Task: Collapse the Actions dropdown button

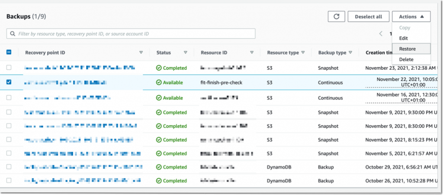Action: point(411,16)
